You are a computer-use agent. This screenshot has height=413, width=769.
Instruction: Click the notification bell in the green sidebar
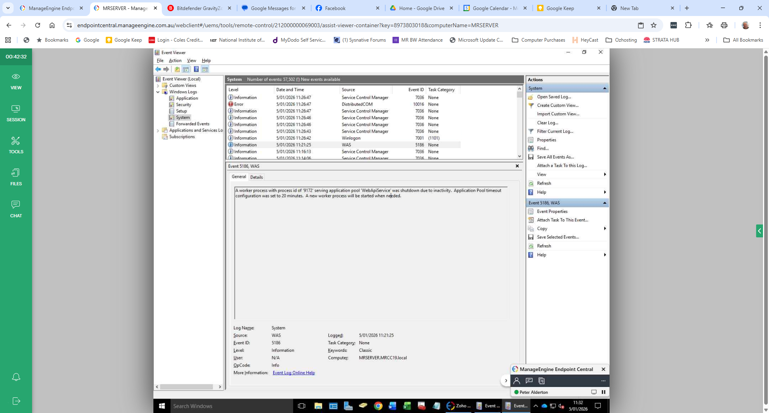(x=16, y=377)
